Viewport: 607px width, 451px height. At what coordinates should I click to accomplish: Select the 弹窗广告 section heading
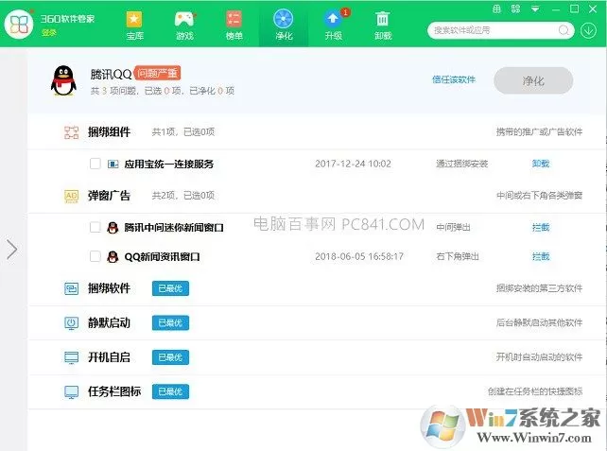109,196
